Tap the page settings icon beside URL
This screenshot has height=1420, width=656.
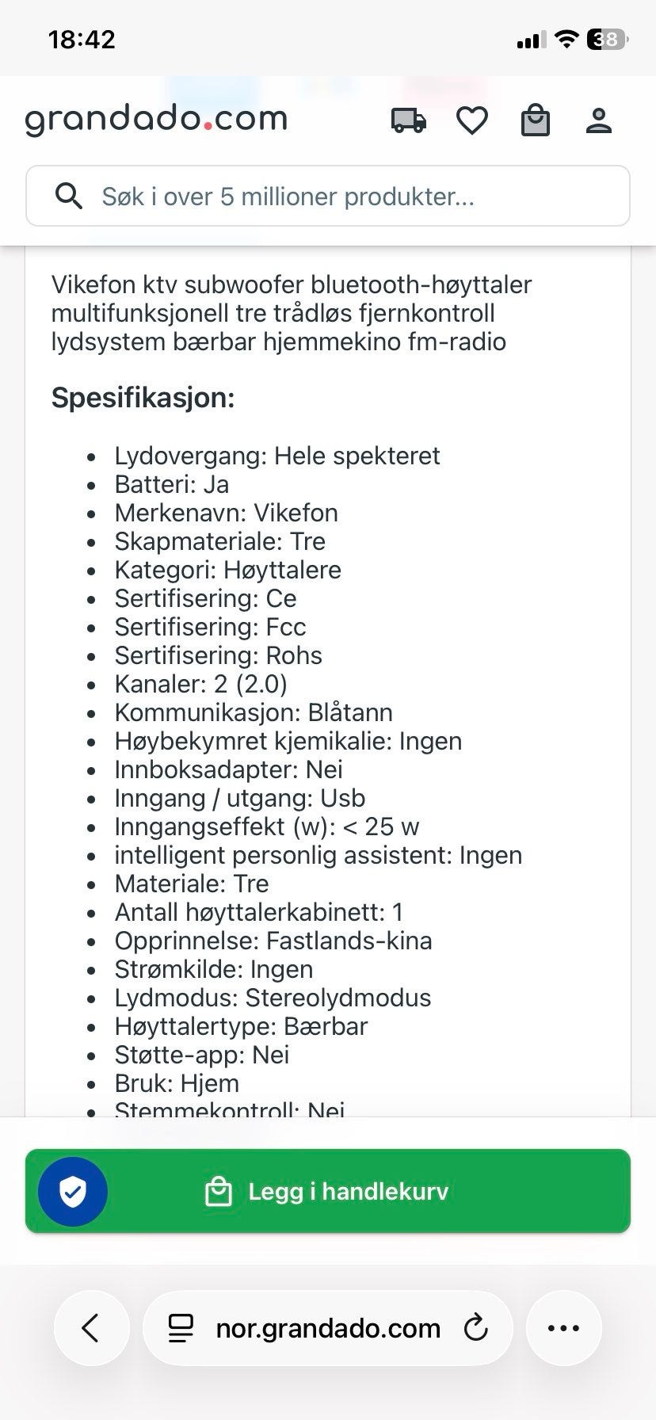coord(181,1328)
